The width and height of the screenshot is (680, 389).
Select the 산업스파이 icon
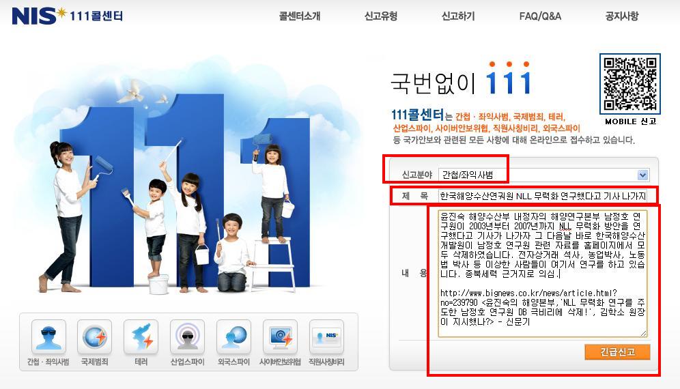[x=187, y=337]
